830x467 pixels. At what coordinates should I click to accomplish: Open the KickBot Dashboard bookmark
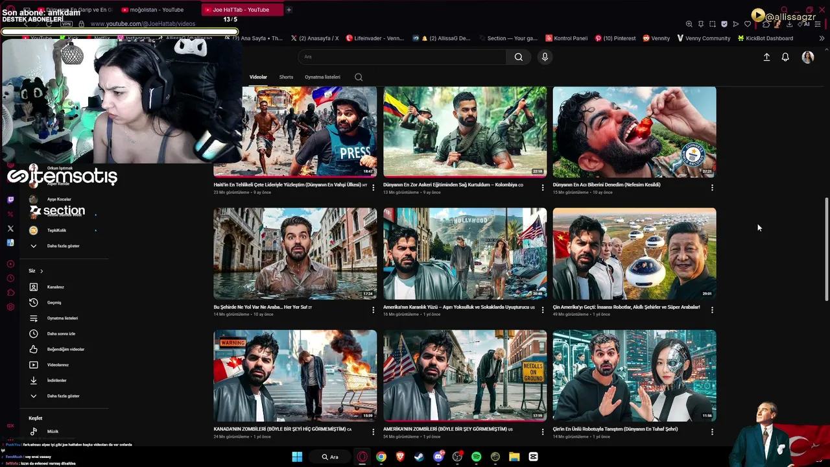[765, 38]
